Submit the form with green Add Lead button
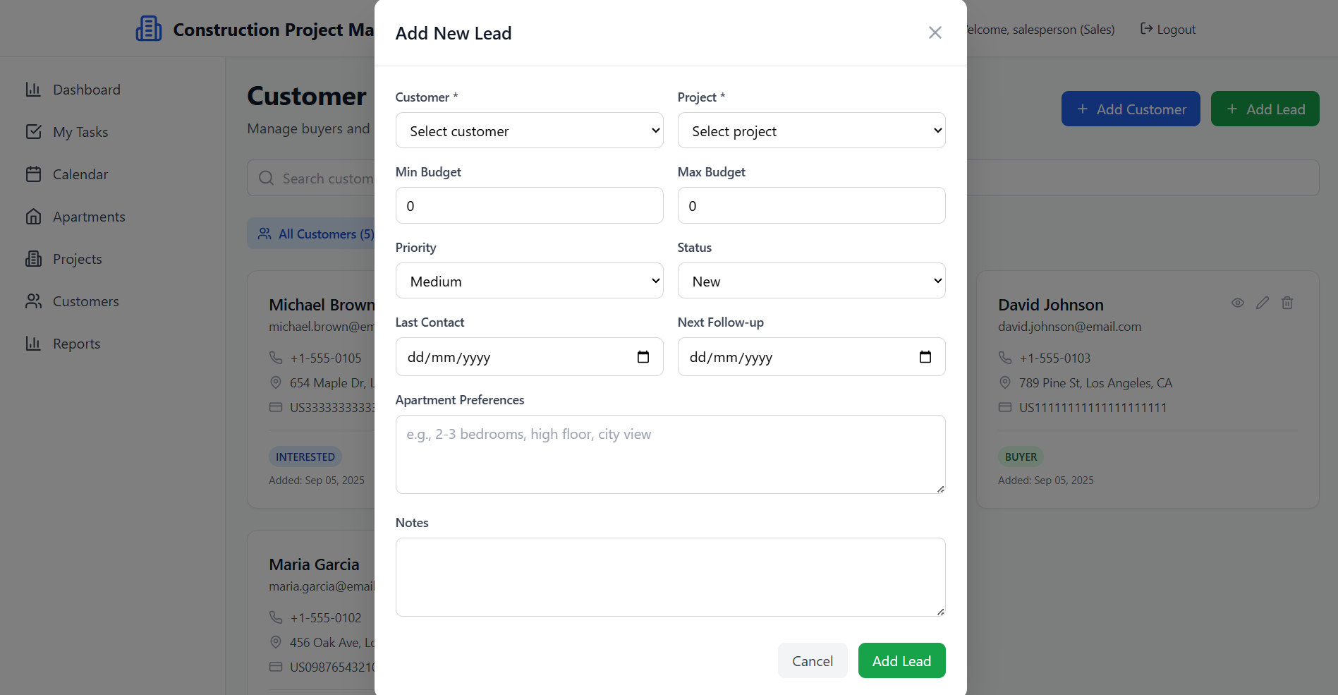The image size is (1338, 695). [901, 660]
